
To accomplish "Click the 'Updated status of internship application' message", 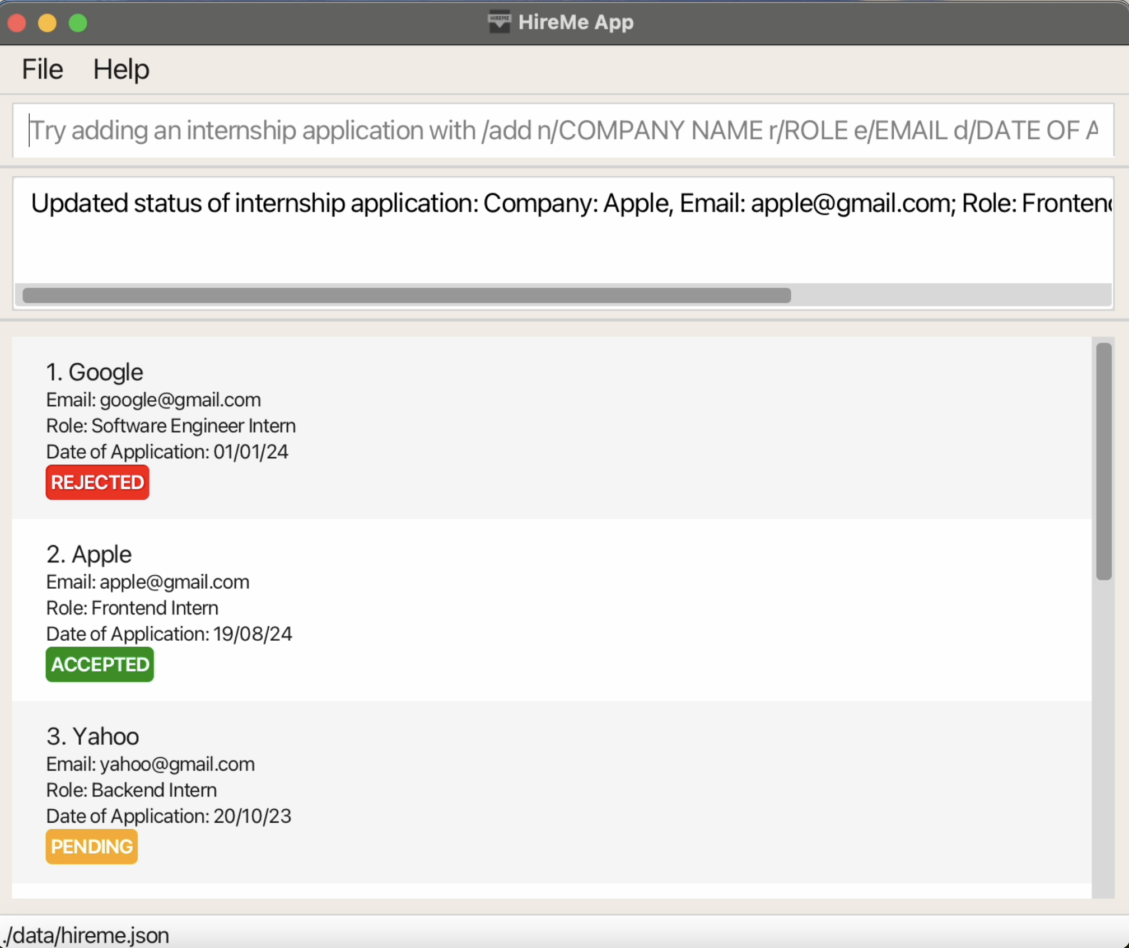I will click(x=571, y=203).
